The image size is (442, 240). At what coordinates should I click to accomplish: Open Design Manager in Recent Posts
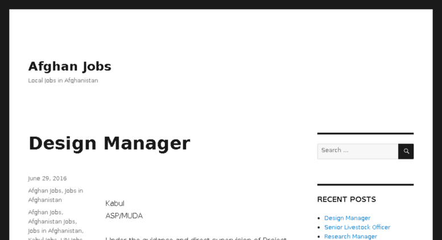click(x=347, y=218)
